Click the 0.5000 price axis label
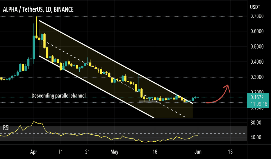The width and height of the screenshot is (271, 159). 257,47
